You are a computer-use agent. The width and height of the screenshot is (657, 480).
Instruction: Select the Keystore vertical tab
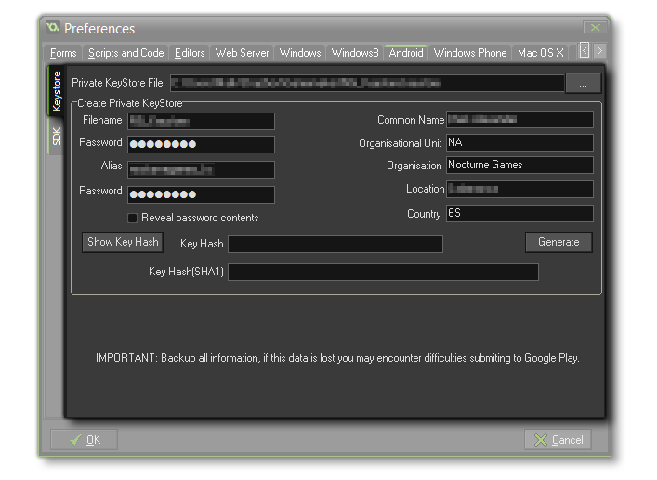tap(57, 90)
